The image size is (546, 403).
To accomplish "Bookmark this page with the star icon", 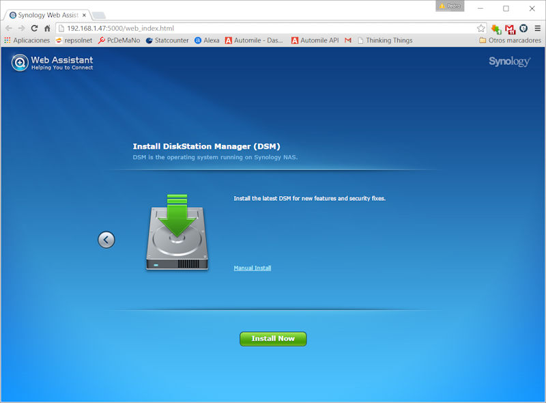I will click(481, 28).
